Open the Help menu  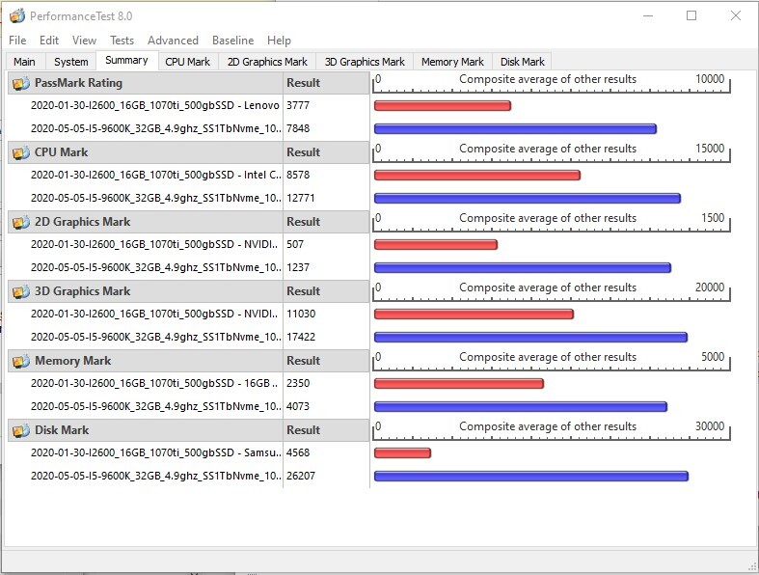(279, 41)
